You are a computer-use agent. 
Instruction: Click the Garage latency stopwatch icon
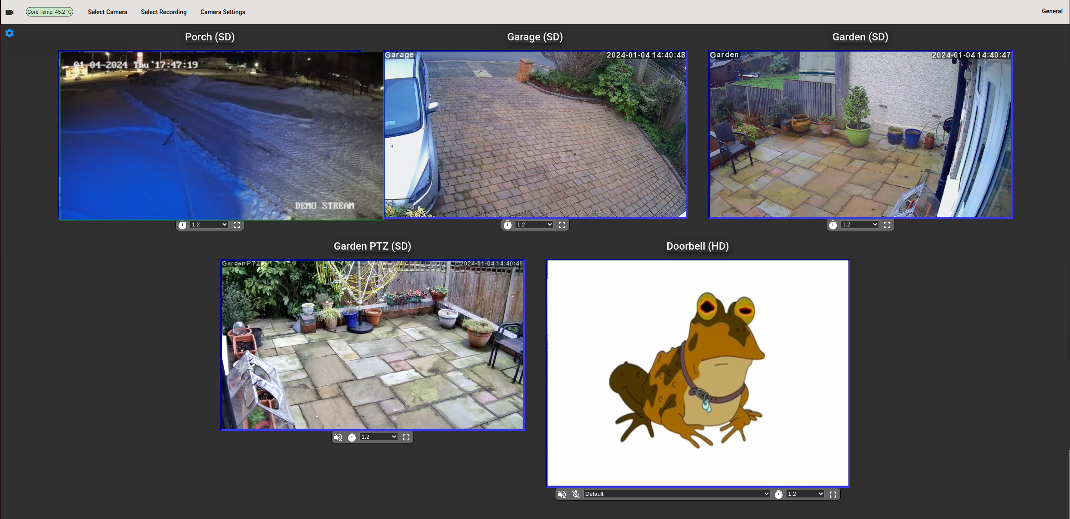508,225
